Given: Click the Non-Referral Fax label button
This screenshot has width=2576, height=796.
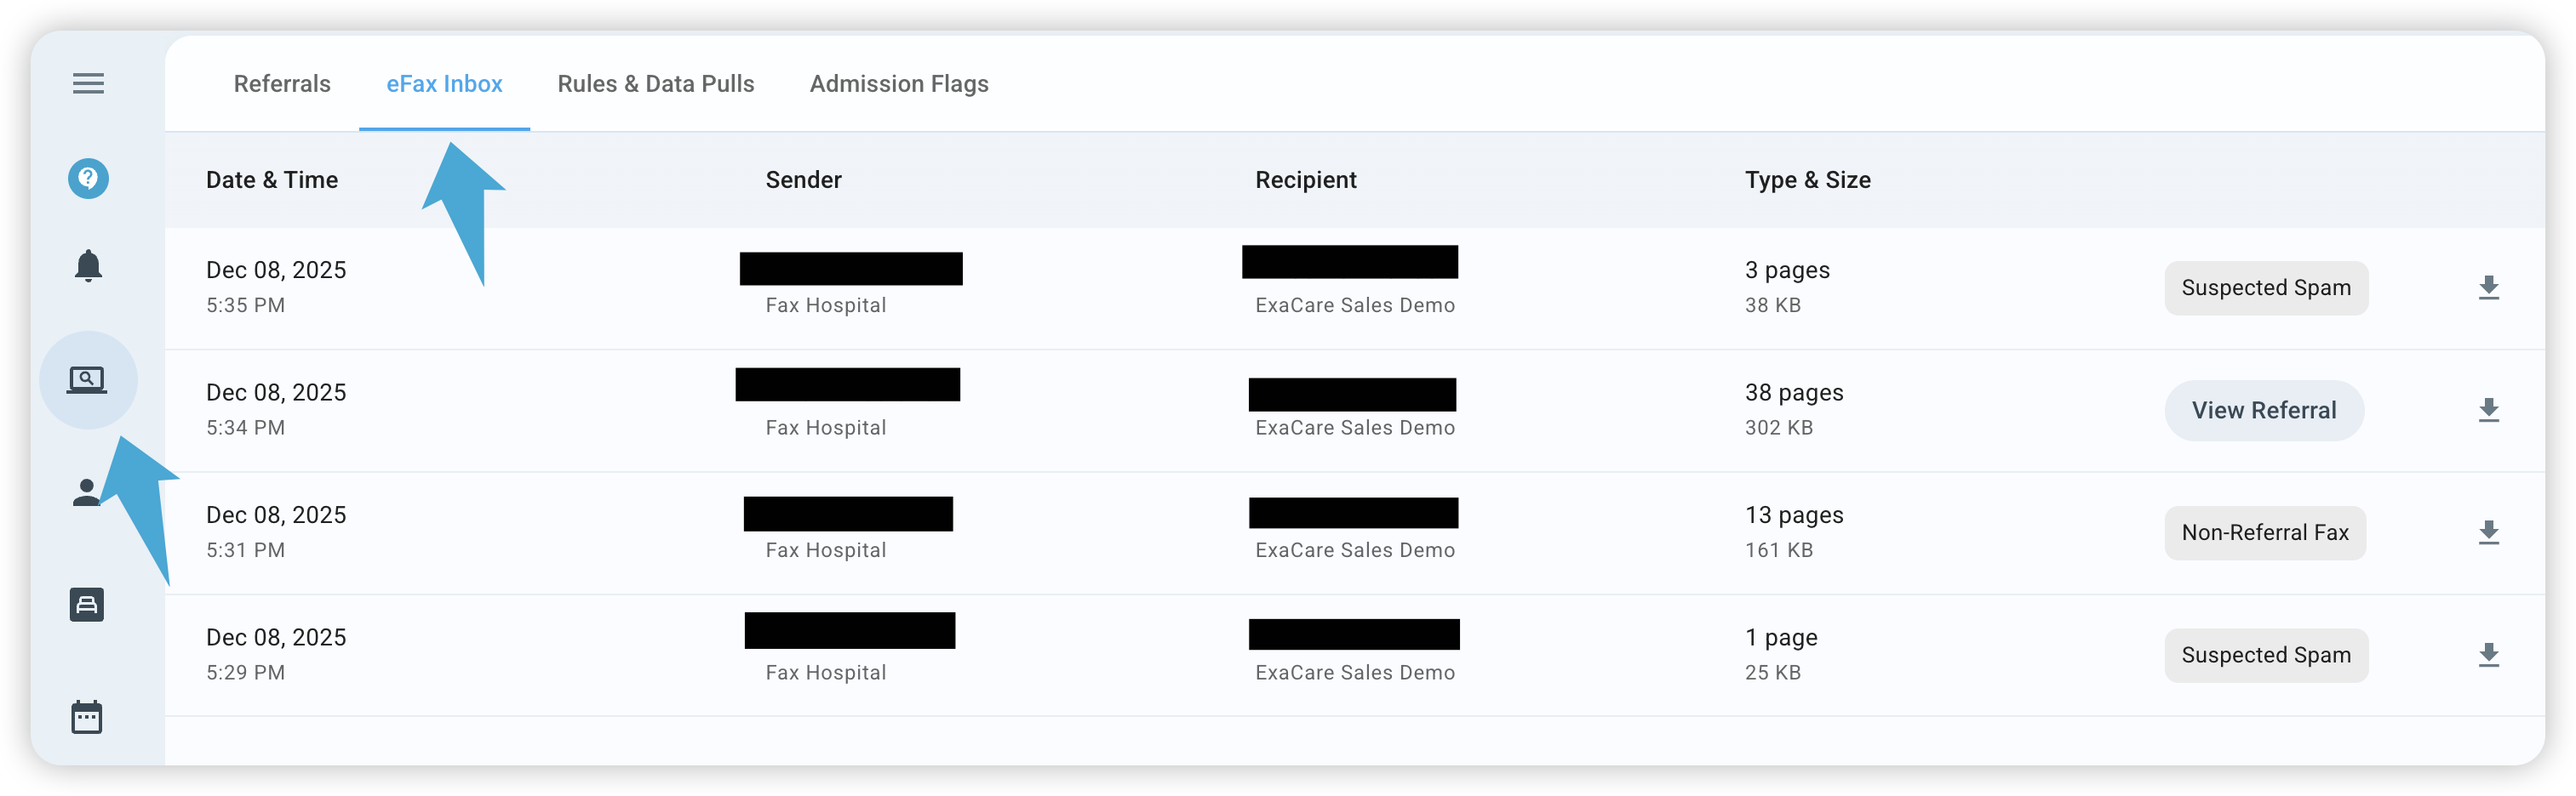Looking at the screenshot, I should point(2264,532).
